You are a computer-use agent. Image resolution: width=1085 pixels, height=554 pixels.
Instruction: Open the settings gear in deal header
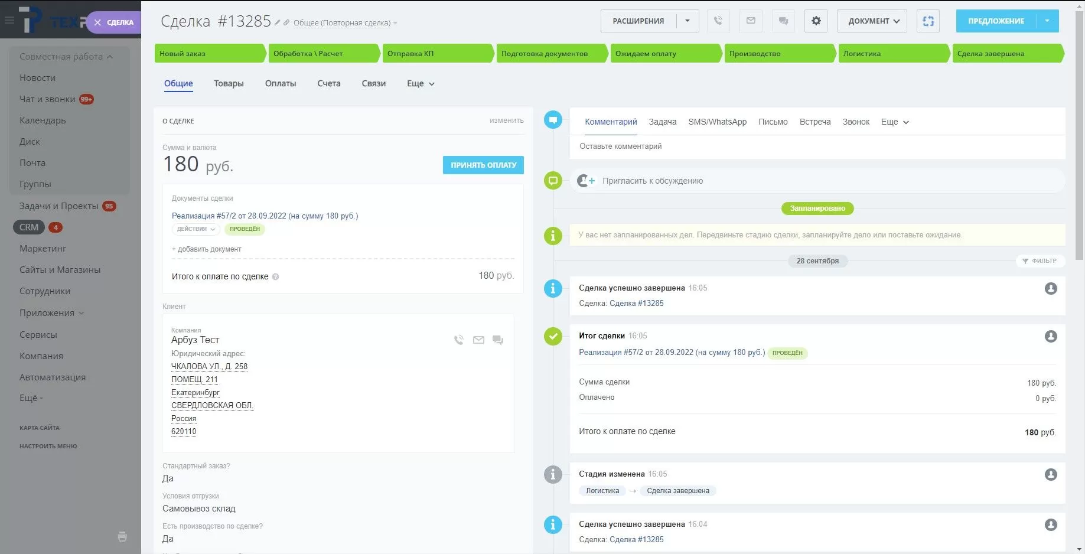click(816, 21)
